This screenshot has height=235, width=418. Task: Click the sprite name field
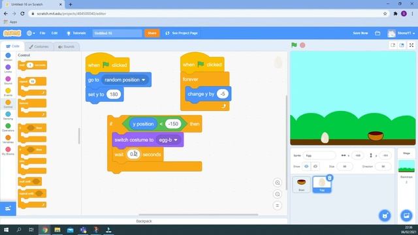pyautogui.click(x=319, y=155)
